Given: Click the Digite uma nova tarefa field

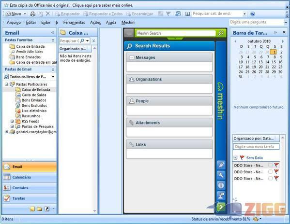Looking at the screenshot, I should [x=256, y=147].
